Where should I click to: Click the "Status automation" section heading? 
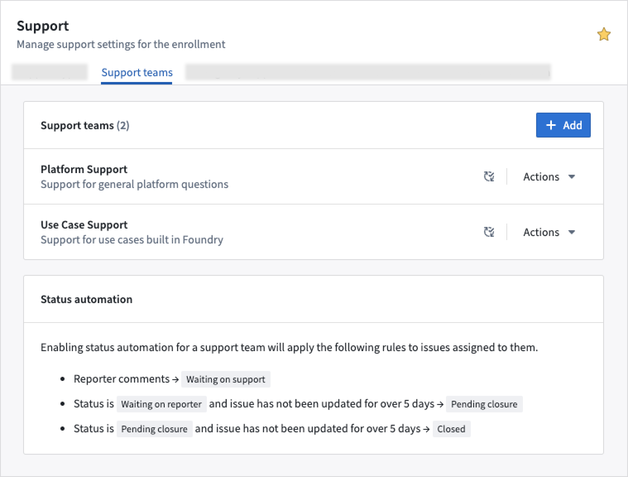(86, 299)
